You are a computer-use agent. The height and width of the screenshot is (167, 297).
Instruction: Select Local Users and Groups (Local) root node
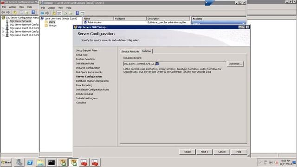click(x=61, y=19)
